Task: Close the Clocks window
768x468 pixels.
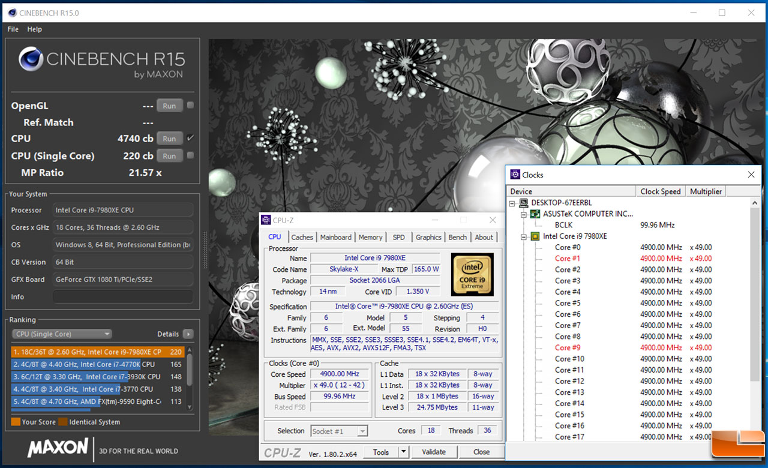Action: [x=751, y=175]
